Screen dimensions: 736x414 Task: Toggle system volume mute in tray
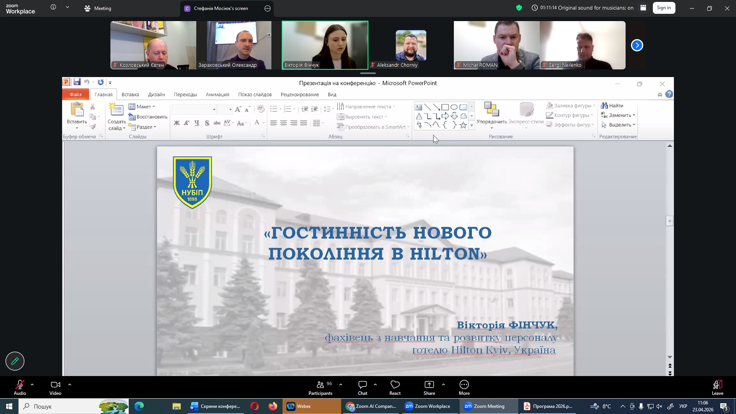[x=659, y=406]
